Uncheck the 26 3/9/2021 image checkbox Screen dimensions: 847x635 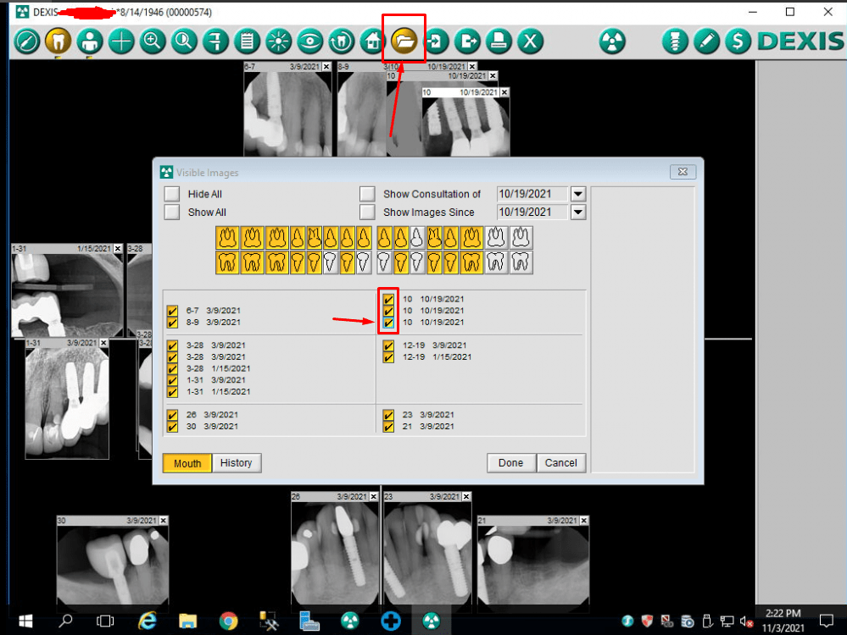point(172,415)
